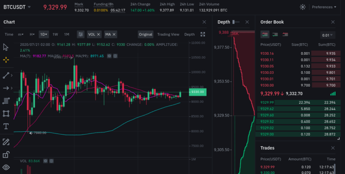Click bid order row at 9329.99
The height and width of the screenshot is (174, 345).
point(298,102)
